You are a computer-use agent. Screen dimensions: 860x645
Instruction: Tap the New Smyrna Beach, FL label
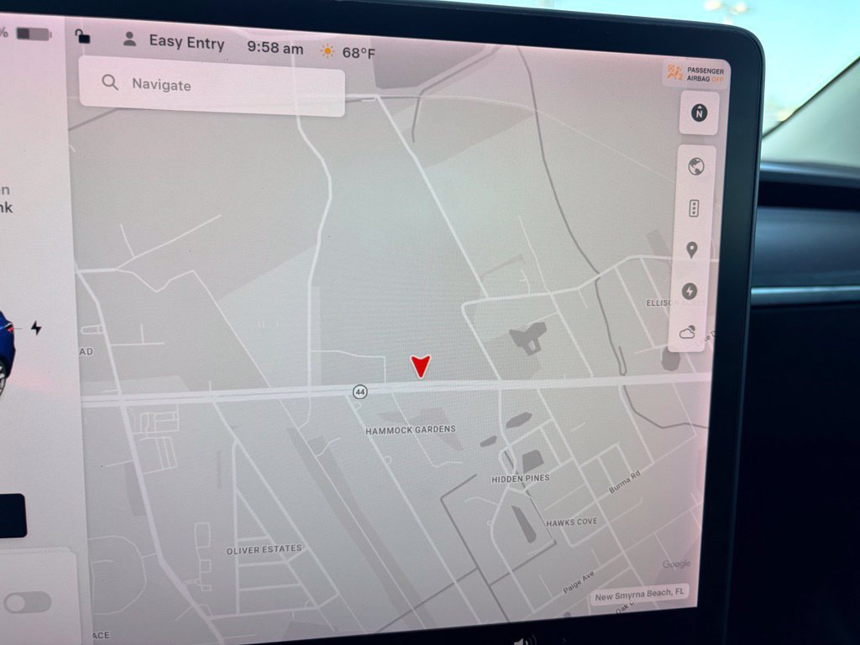click(x=639, y=595)
